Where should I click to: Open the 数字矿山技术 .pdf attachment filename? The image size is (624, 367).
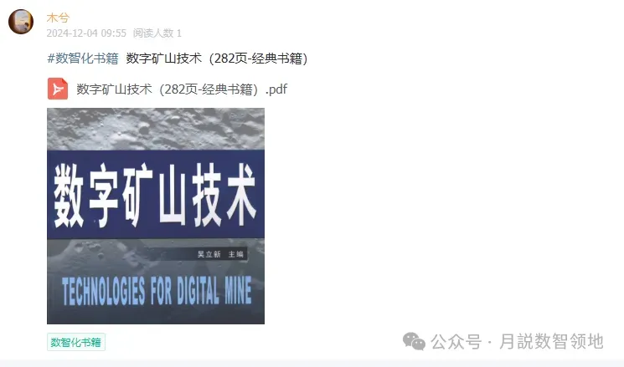(182, 89)
